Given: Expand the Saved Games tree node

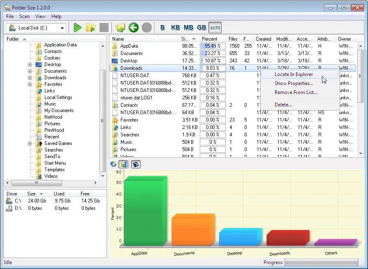Looking at the screenshot, I should [29, 143].
